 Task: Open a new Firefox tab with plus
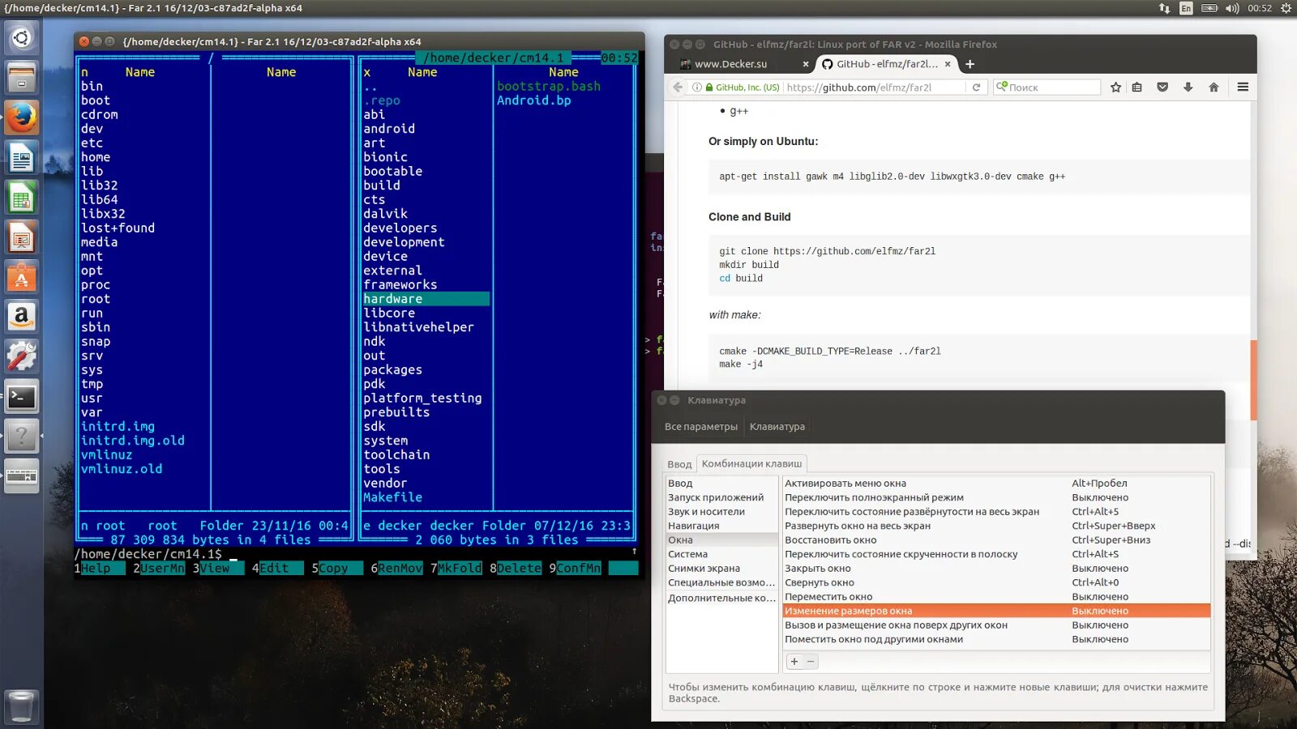click(970, 64)
